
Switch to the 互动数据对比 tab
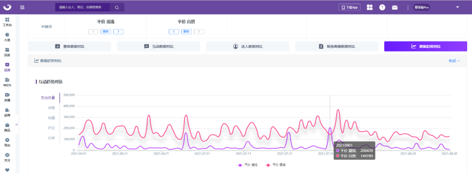coord(158,46)
